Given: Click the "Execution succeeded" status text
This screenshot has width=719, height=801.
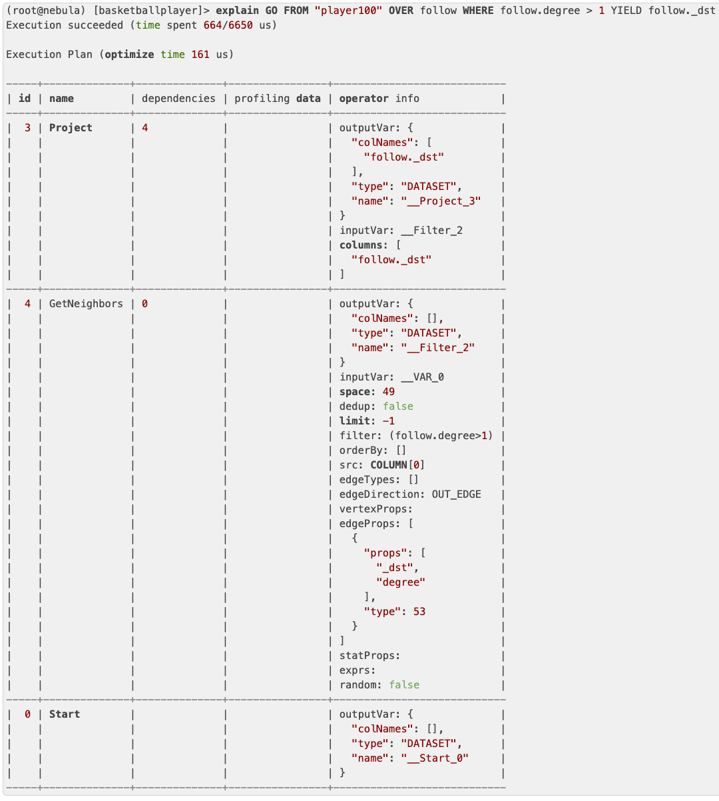Looking at the screenshot, I should pos(65,25).
